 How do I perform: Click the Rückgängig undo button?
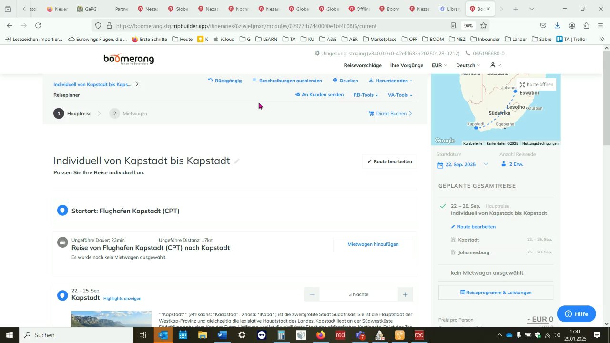click(x=225, y=81)
